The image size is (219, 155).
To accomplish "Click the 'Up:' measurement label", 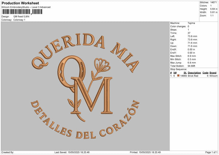I will tap(172, 43).
